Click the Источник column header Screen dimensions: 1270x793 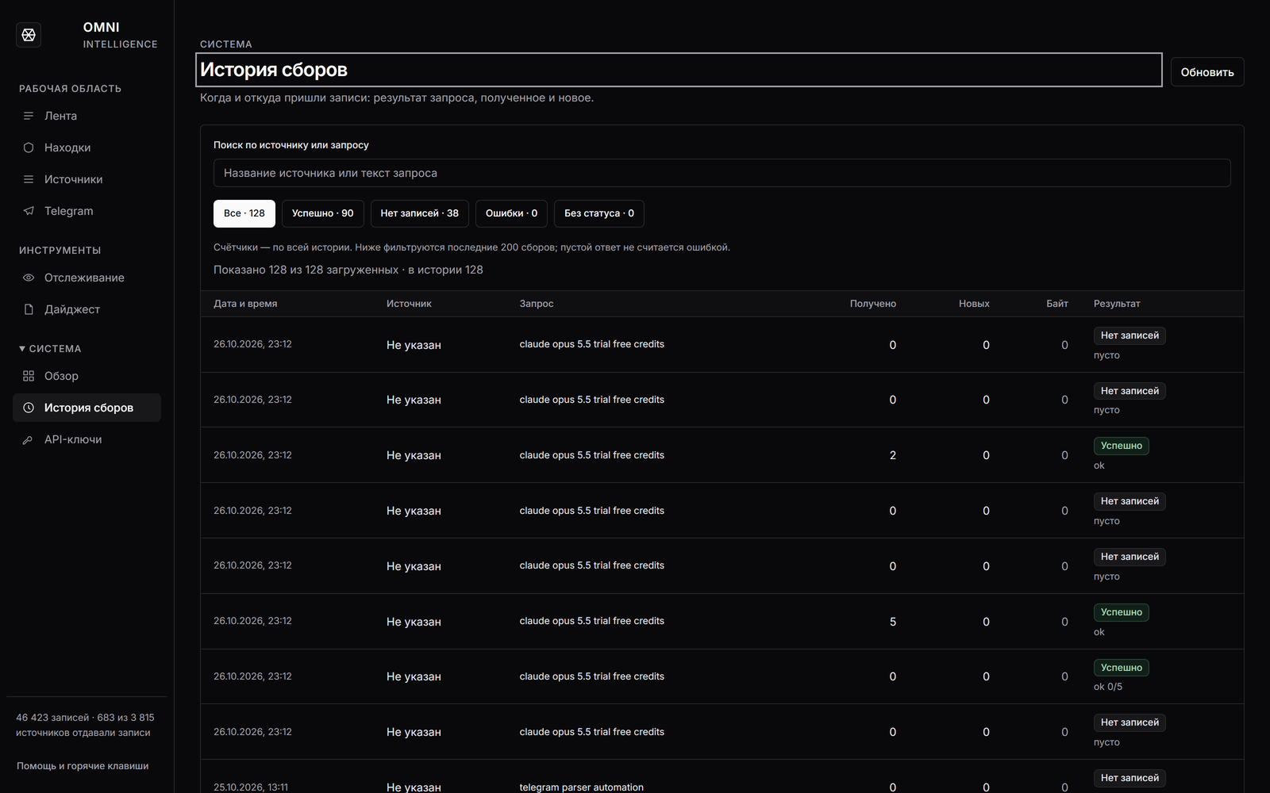409,304
